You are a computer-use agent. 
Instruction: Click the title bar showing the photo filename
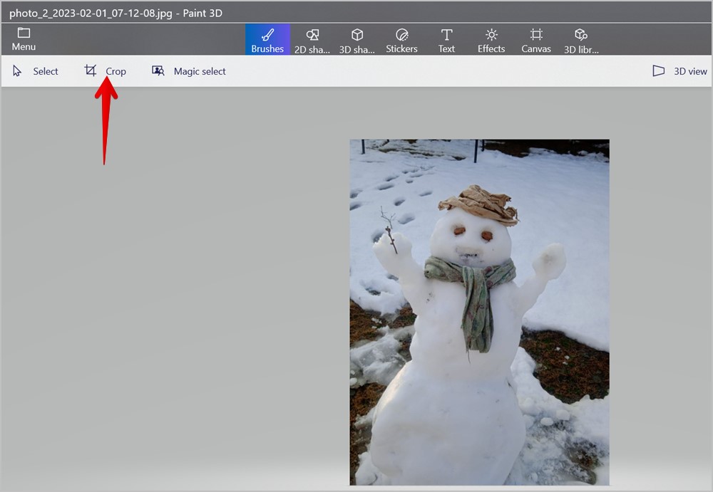(116, 14)
